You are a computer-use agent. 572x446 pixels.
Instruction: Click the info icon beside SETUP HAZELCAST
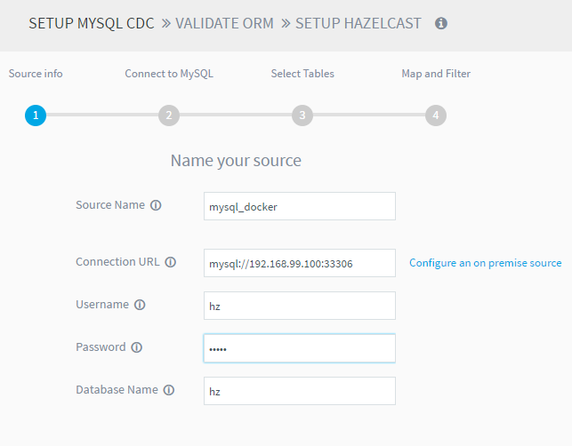pyautogui.click(x=441, y=24)
